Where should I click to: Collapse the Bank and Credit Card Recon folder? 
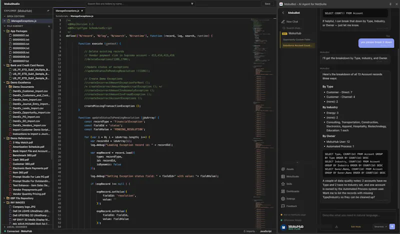click(x=4, y=65)
